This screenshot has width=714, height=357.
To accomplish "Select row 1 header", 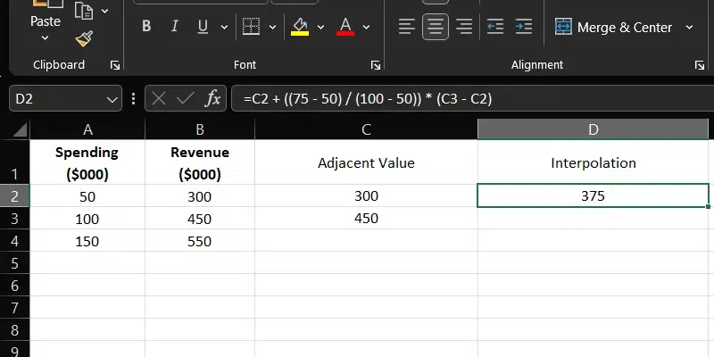I will click(x=14, y=162).
